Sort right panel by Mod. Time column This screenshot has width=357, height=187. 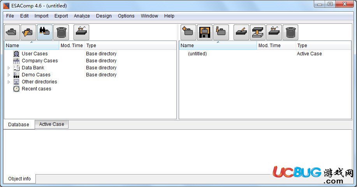[276, 46]
